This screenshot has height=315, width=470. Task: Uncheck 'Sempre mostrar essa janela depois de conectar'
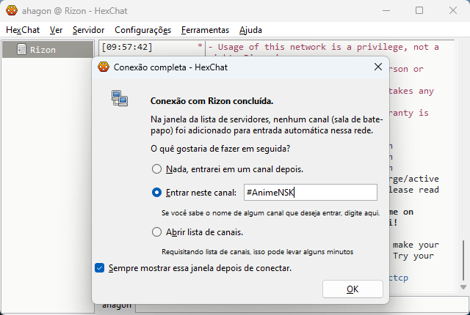coord(100,268)
